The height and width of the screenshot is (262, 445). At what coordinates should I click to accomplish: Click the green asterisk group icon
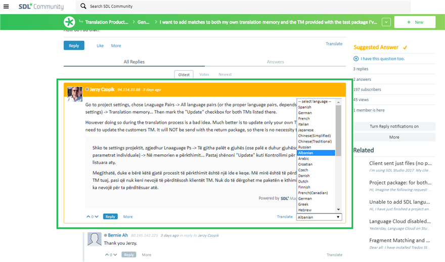[x=69, y=22]
